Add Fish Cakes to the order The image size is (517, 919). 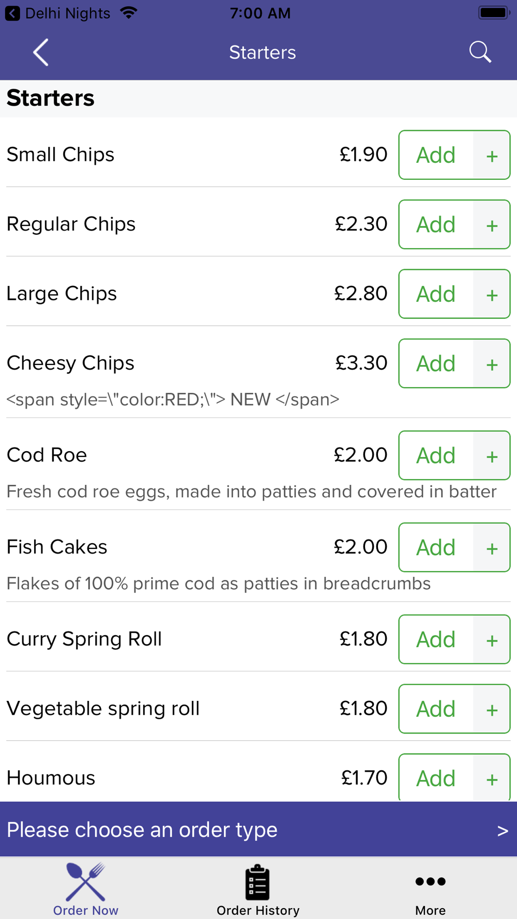point(436,548)
